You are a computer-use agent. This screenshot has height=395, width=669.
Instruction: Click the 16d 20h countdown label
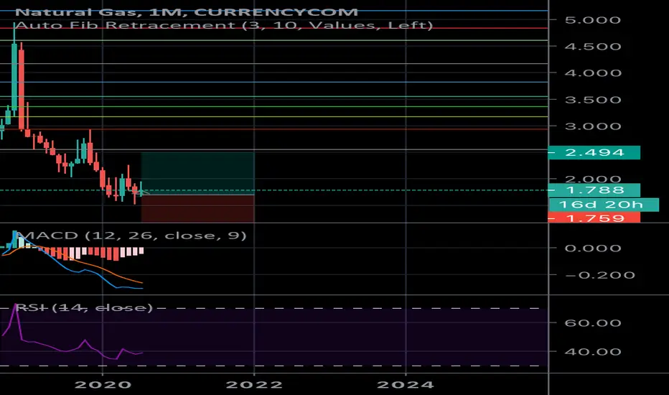pos(603,205)
